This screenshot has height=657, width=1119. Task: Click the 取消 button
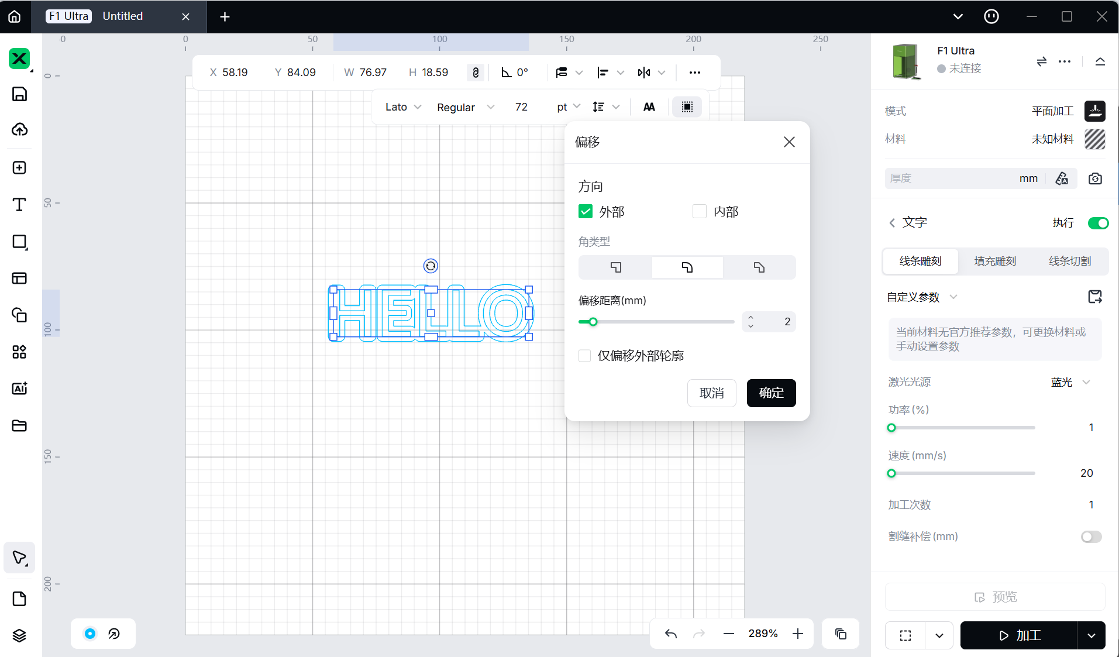(711, 393)
